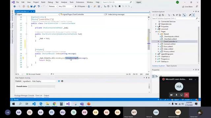Open Calculator from the taskbar
The image size is (211, 118).
(61, 104)
